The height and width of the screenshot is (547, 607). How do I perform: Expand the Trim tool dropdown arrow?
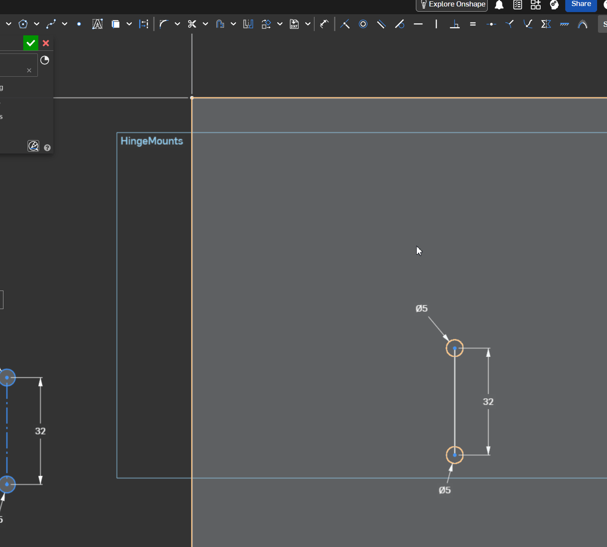coord(205,24)
